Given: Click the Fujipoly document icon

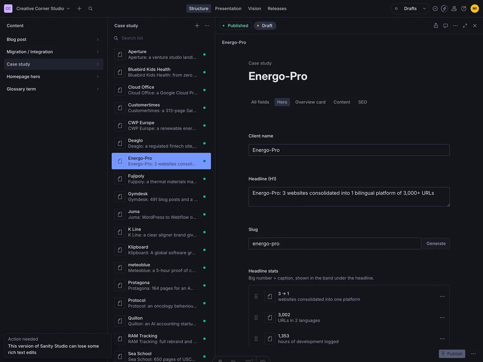Looking at the screenshot, I should [120, 179].
